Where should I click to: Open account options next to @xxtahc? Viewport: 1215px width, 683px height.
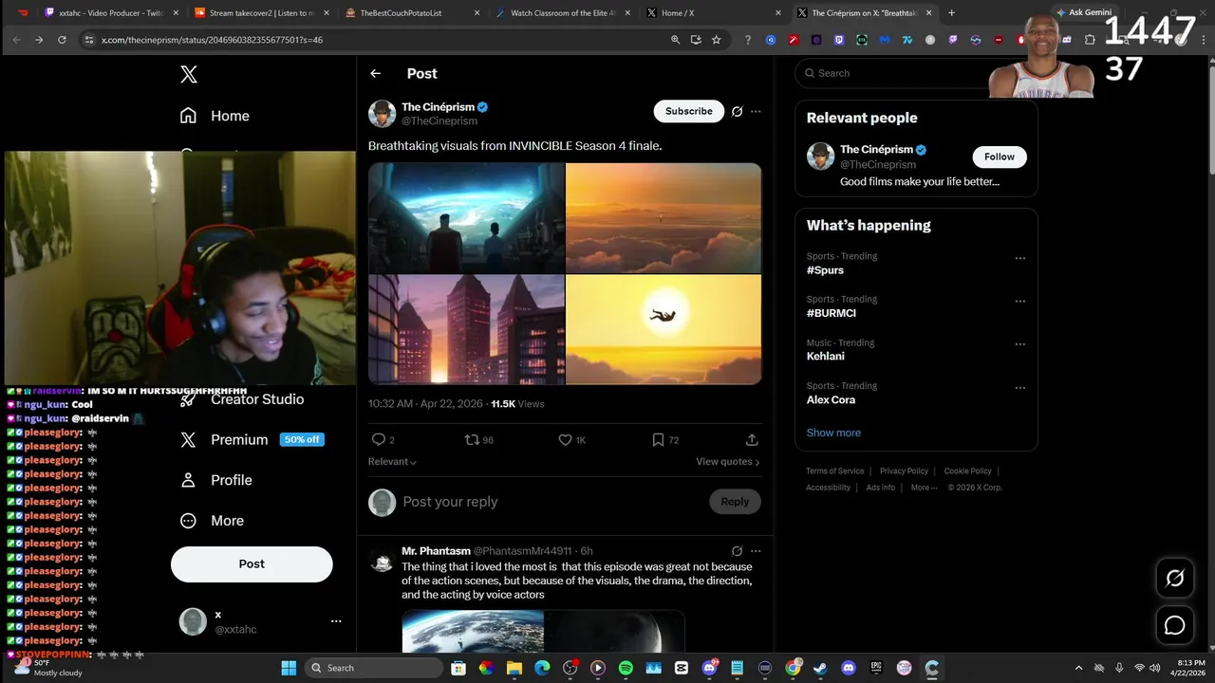click(335, 621)
